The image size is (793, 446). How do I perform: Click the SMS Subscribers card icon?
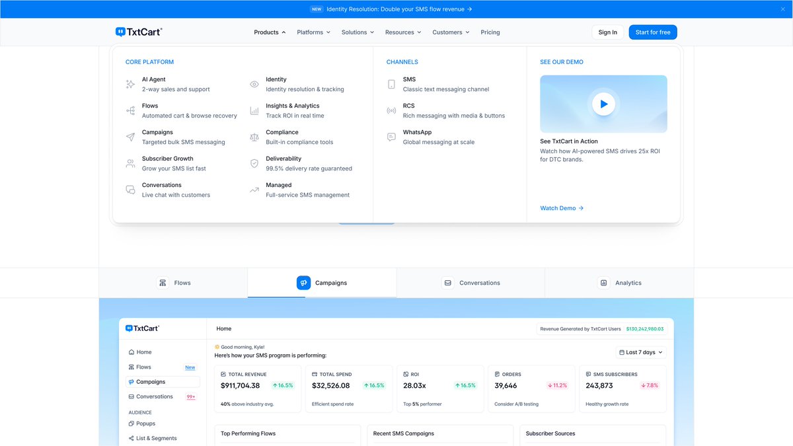click(588, 374)
